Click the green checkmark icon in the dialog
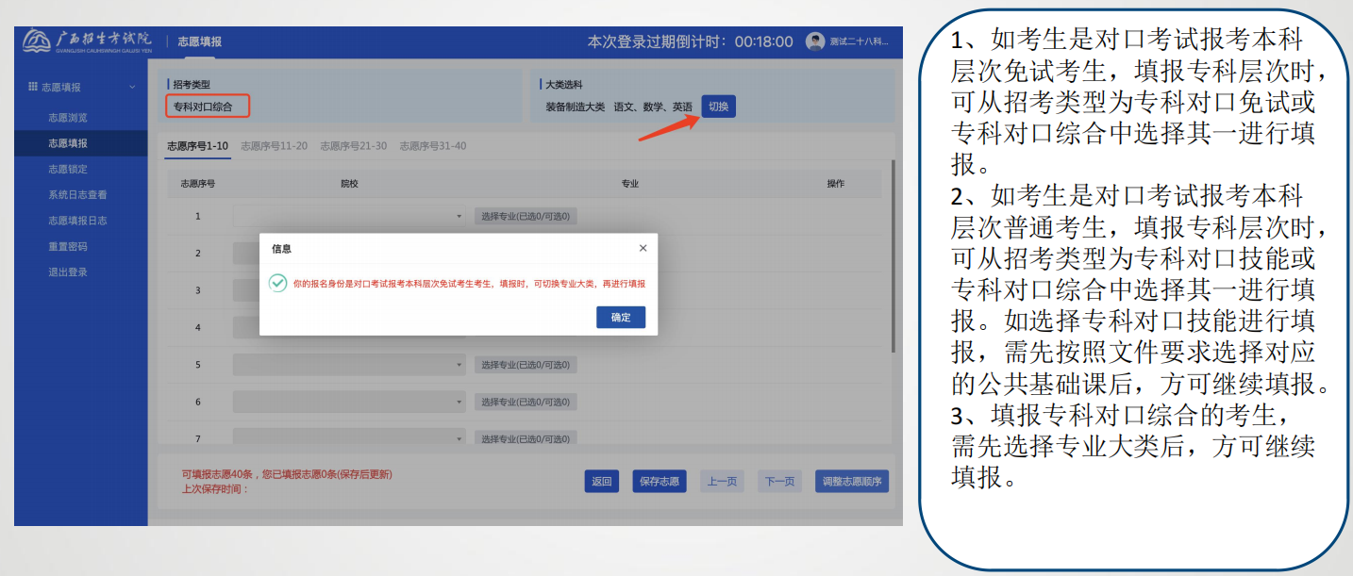This screenshot has height=576, width=1353. [x=277, y=283]
